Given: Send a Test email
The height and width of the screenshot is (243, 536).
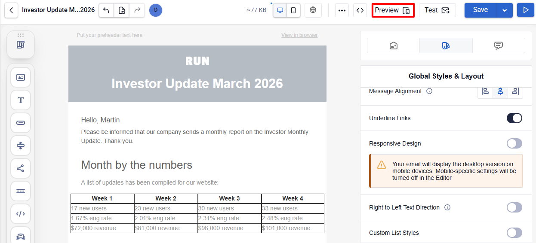Looking at the screenshot, I should [437, 10].
